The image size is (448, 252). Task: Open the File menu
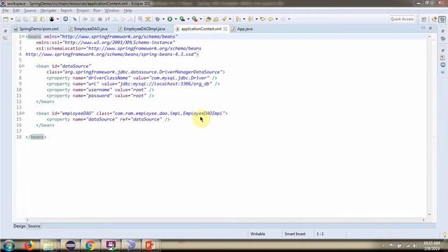tap(6, 10)
